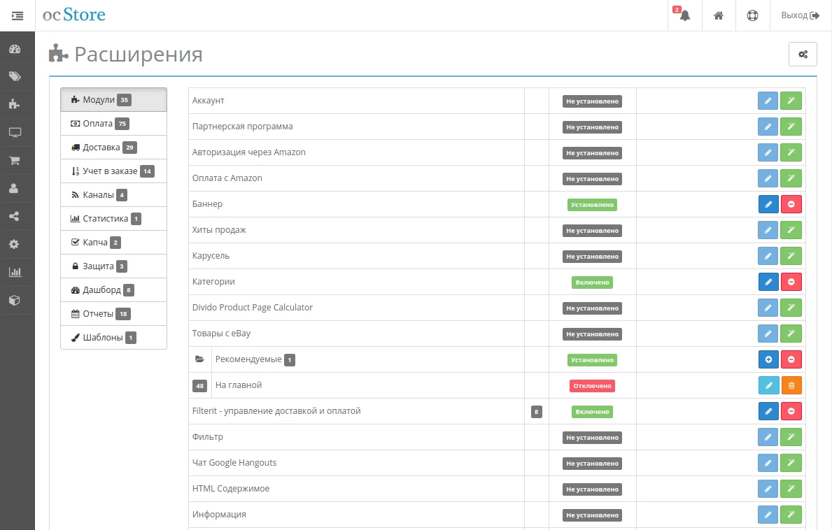Open the notifications bell icon
The image size is (832, 530).
(684, 15)
